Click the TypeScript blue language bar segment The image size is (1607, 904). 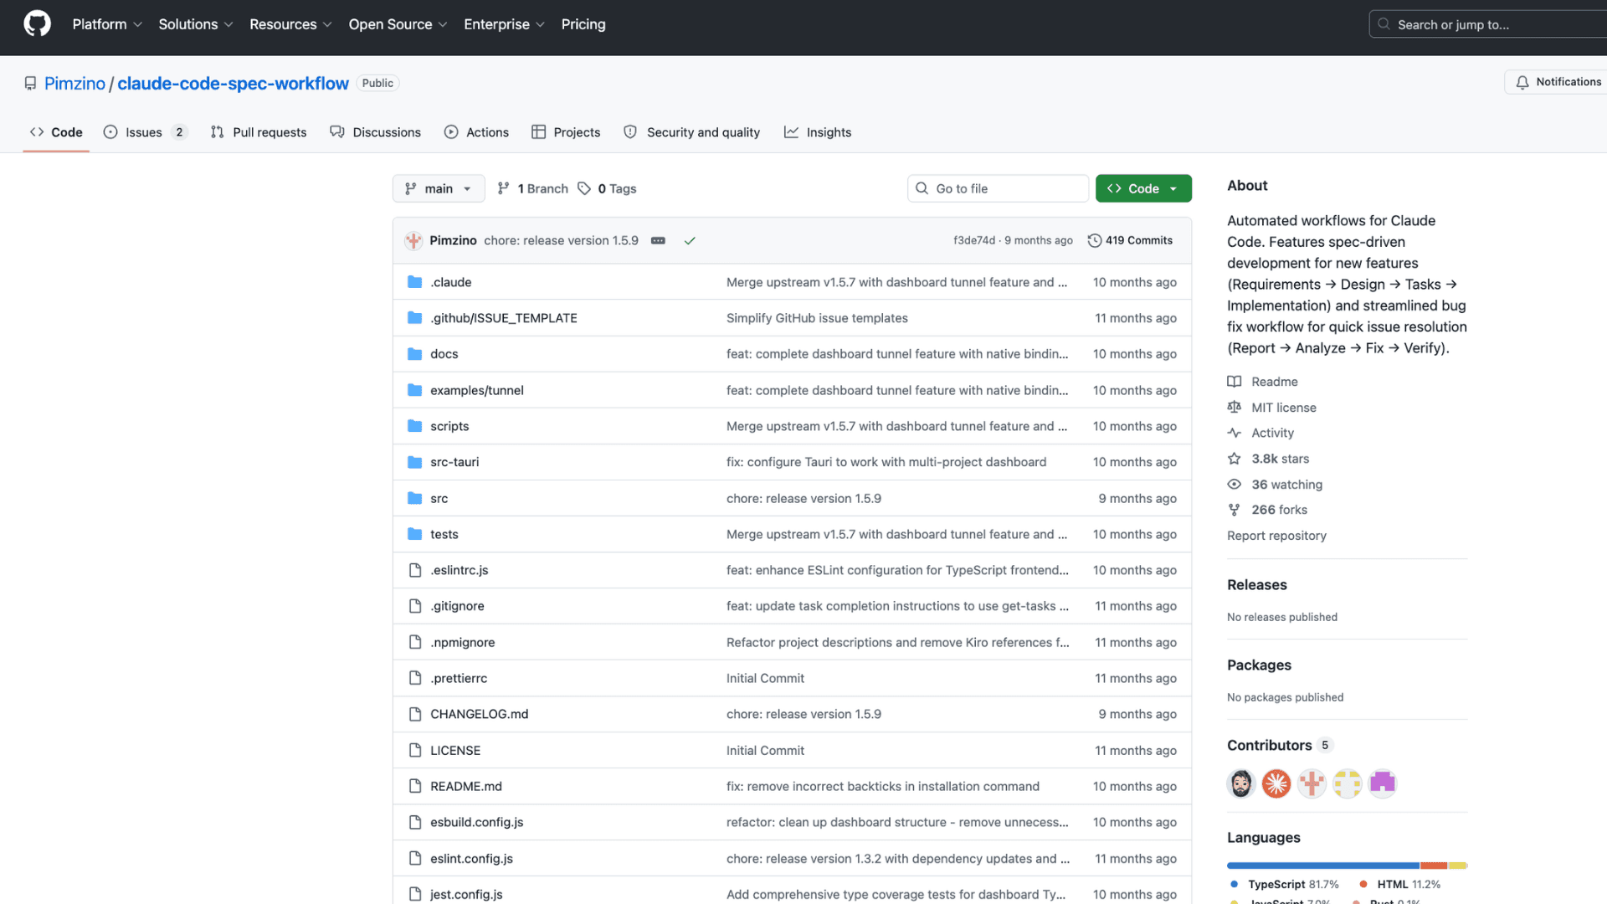pos(1323,865)
